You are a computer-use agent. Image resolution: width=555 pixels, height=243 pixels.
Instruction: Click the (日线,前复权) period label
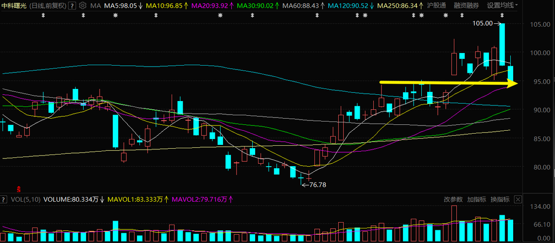pyautogui.click(x=48, y=5)
